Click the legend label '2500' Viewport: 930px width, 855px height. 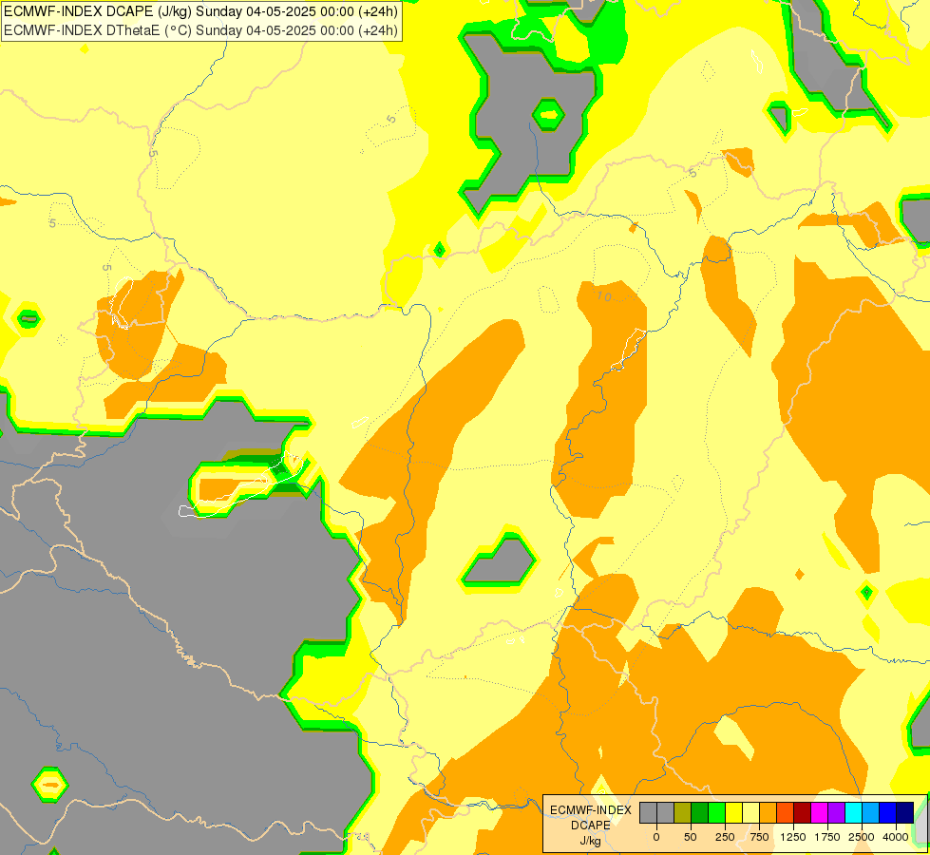[x=862, y=837]
